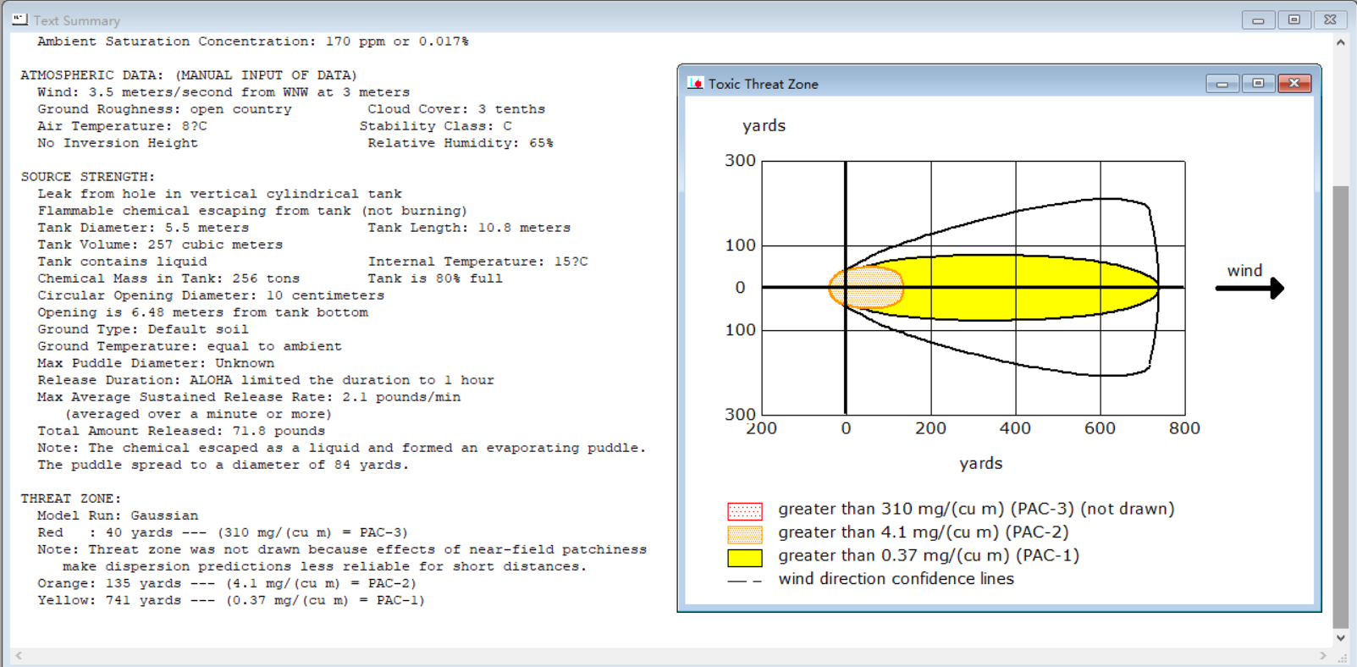Click the 'greater than 0.37 mg/(cu m) (PAC-1)' legend label

pyautogui.click(x=929, y=556)
